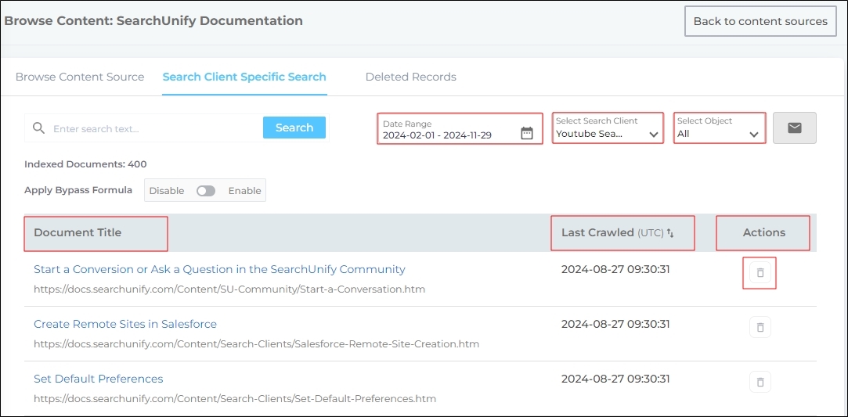Click the Disable label for bypass formula

167,191
